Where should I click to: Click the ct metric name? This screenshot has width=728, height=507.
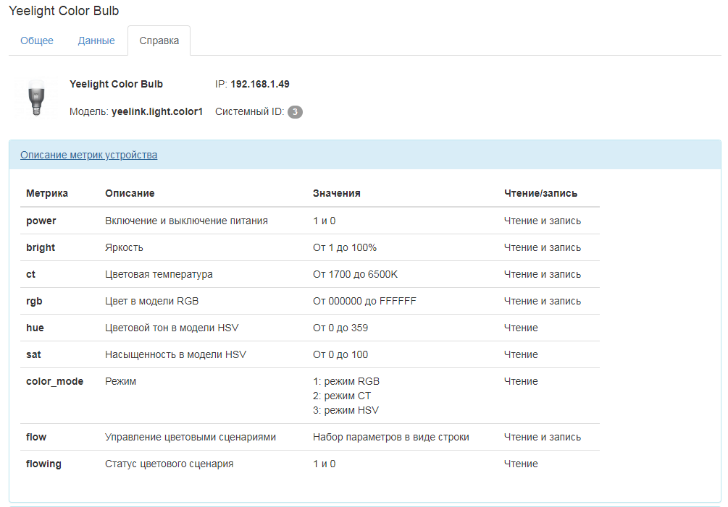pyautogui.click(x=30, y=274)
